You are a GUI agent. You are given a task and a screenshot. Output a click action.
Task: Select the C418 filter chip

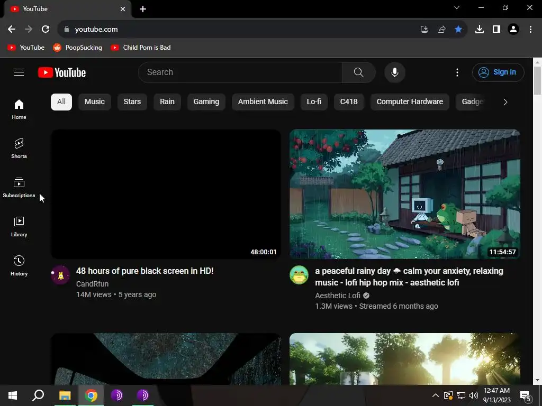349,102
